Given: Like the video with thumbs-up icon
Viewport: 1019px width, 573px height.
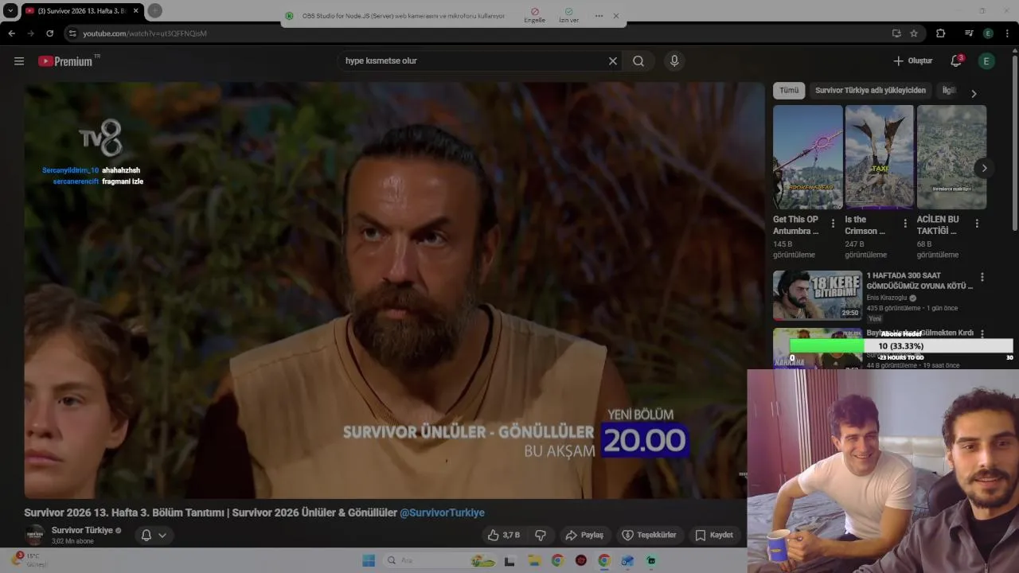Looking at the screenshot, I should 504,535.
